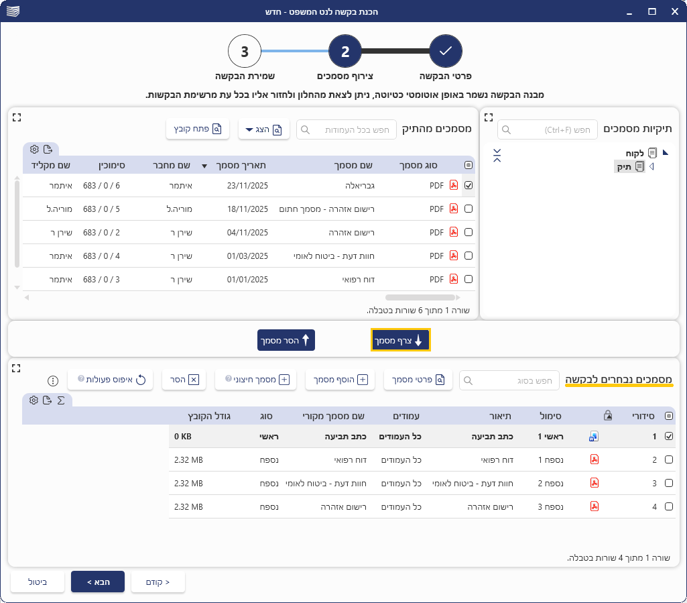The width and height of the screenshot is (687, 603).
Task: Click the search-all-columns field חפש בכל העמודות
Action: [347, 129]
